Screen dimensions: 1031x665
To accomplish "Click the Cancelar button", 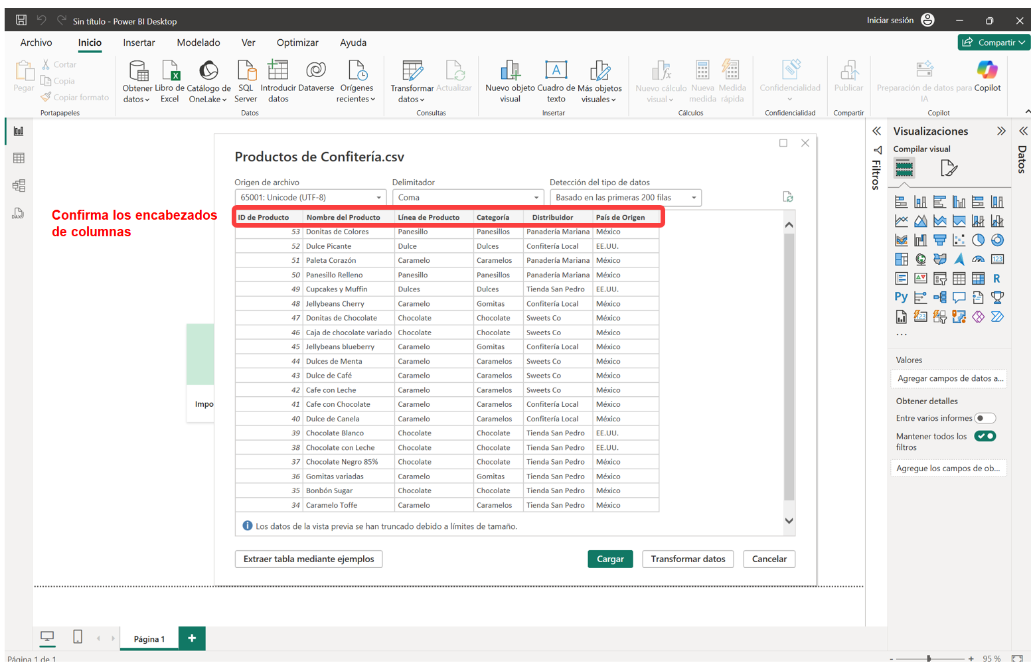I will (x=769, y=559).
